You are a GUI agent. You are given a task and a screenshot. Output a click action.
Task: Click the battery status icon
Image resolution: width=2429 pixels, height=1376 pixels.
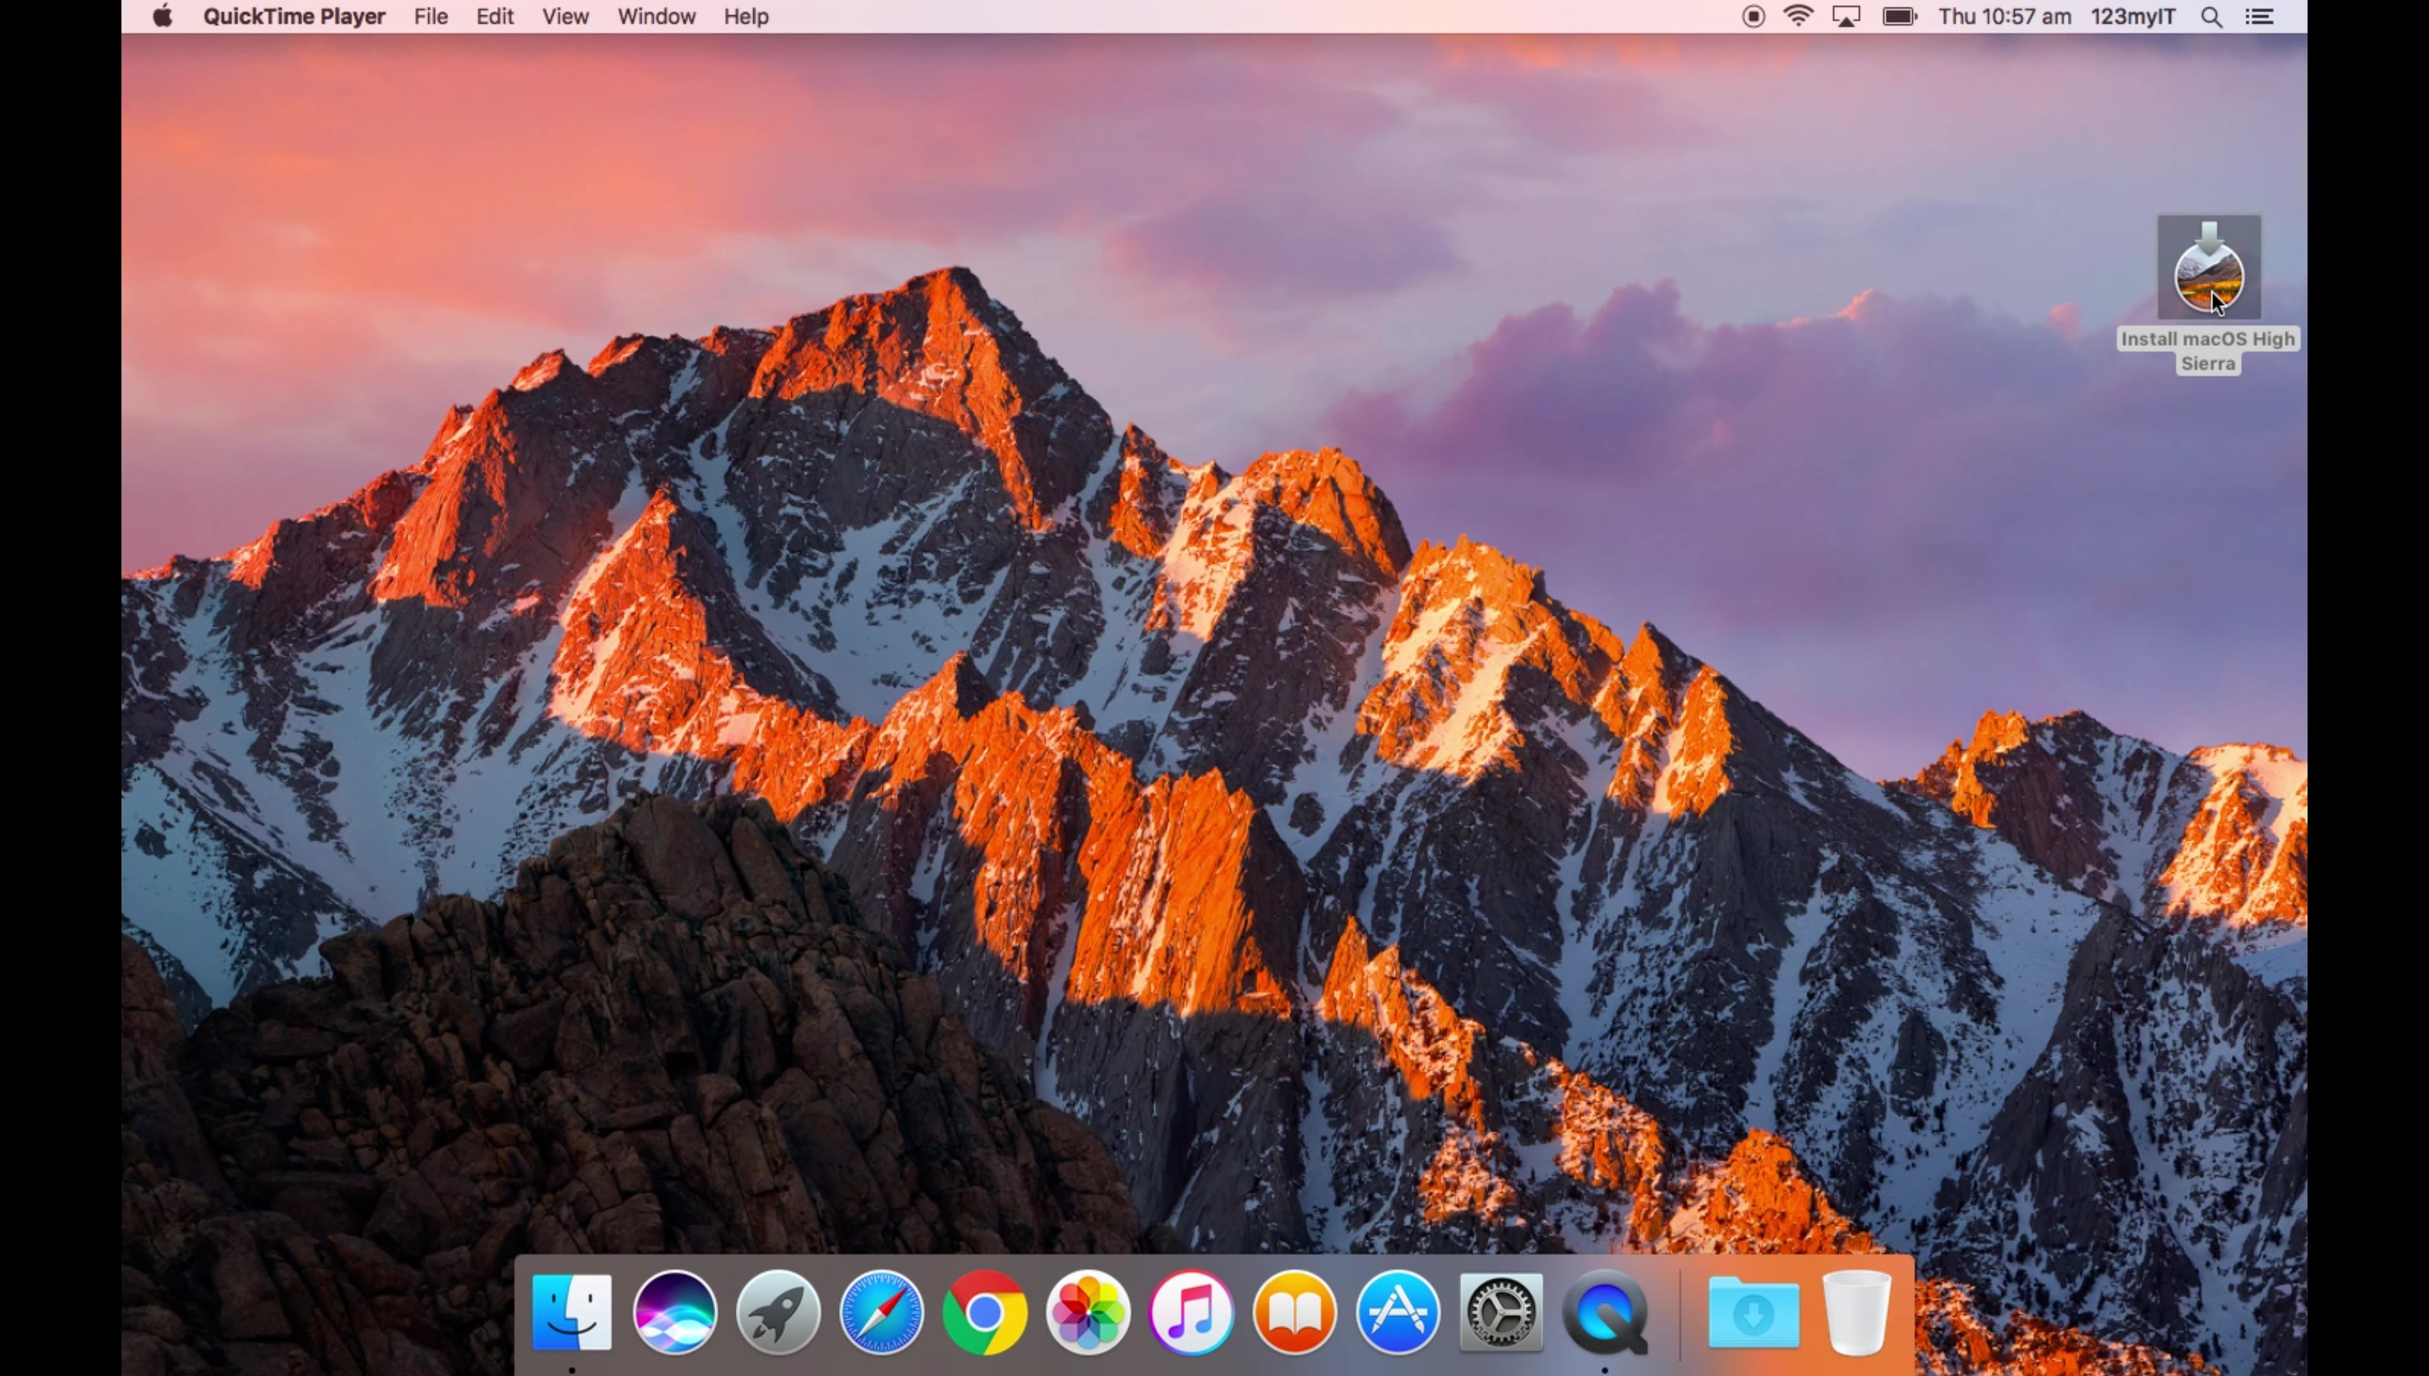[1899, 16]
